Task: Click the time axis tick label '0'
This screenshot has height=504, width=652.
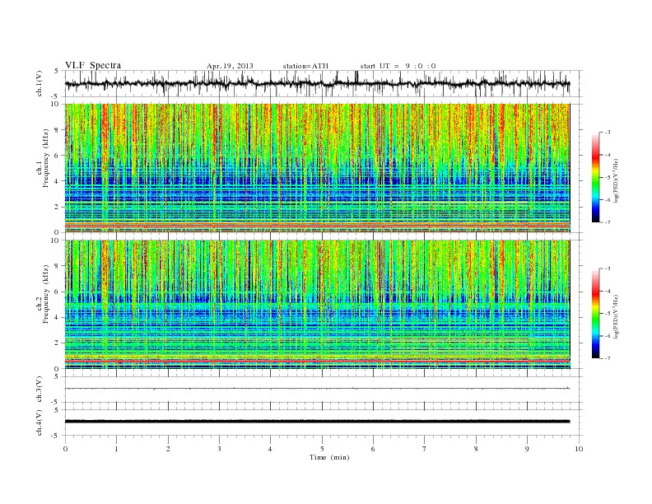Action: point(65,449)
